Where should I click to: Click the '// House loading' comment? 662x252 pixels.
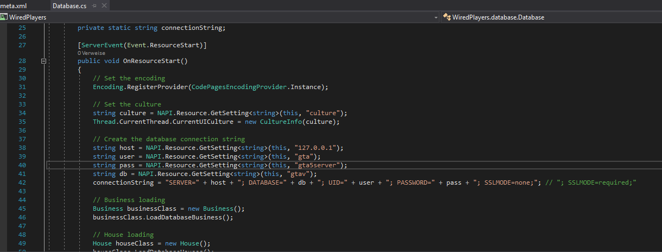point(123,235)
